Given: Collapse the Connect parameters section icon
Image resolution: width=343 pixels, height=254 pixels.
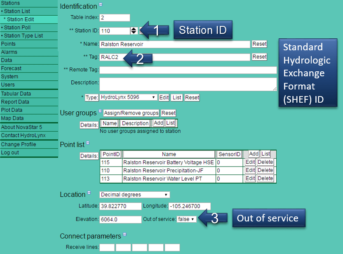Looking at the screenshot, I should point(125,235).
